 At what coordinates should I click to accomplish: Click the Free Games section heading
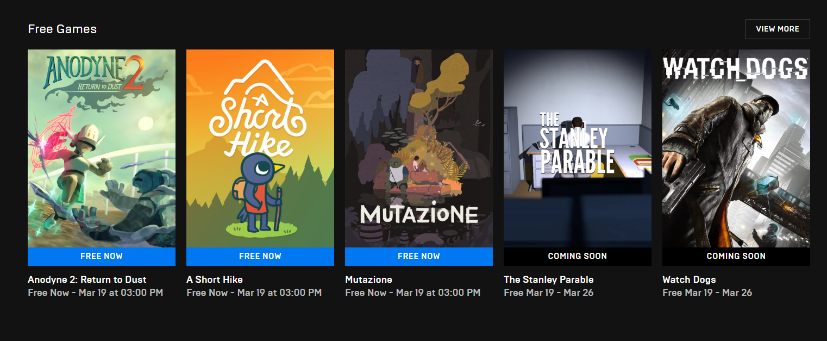[62, 29]
